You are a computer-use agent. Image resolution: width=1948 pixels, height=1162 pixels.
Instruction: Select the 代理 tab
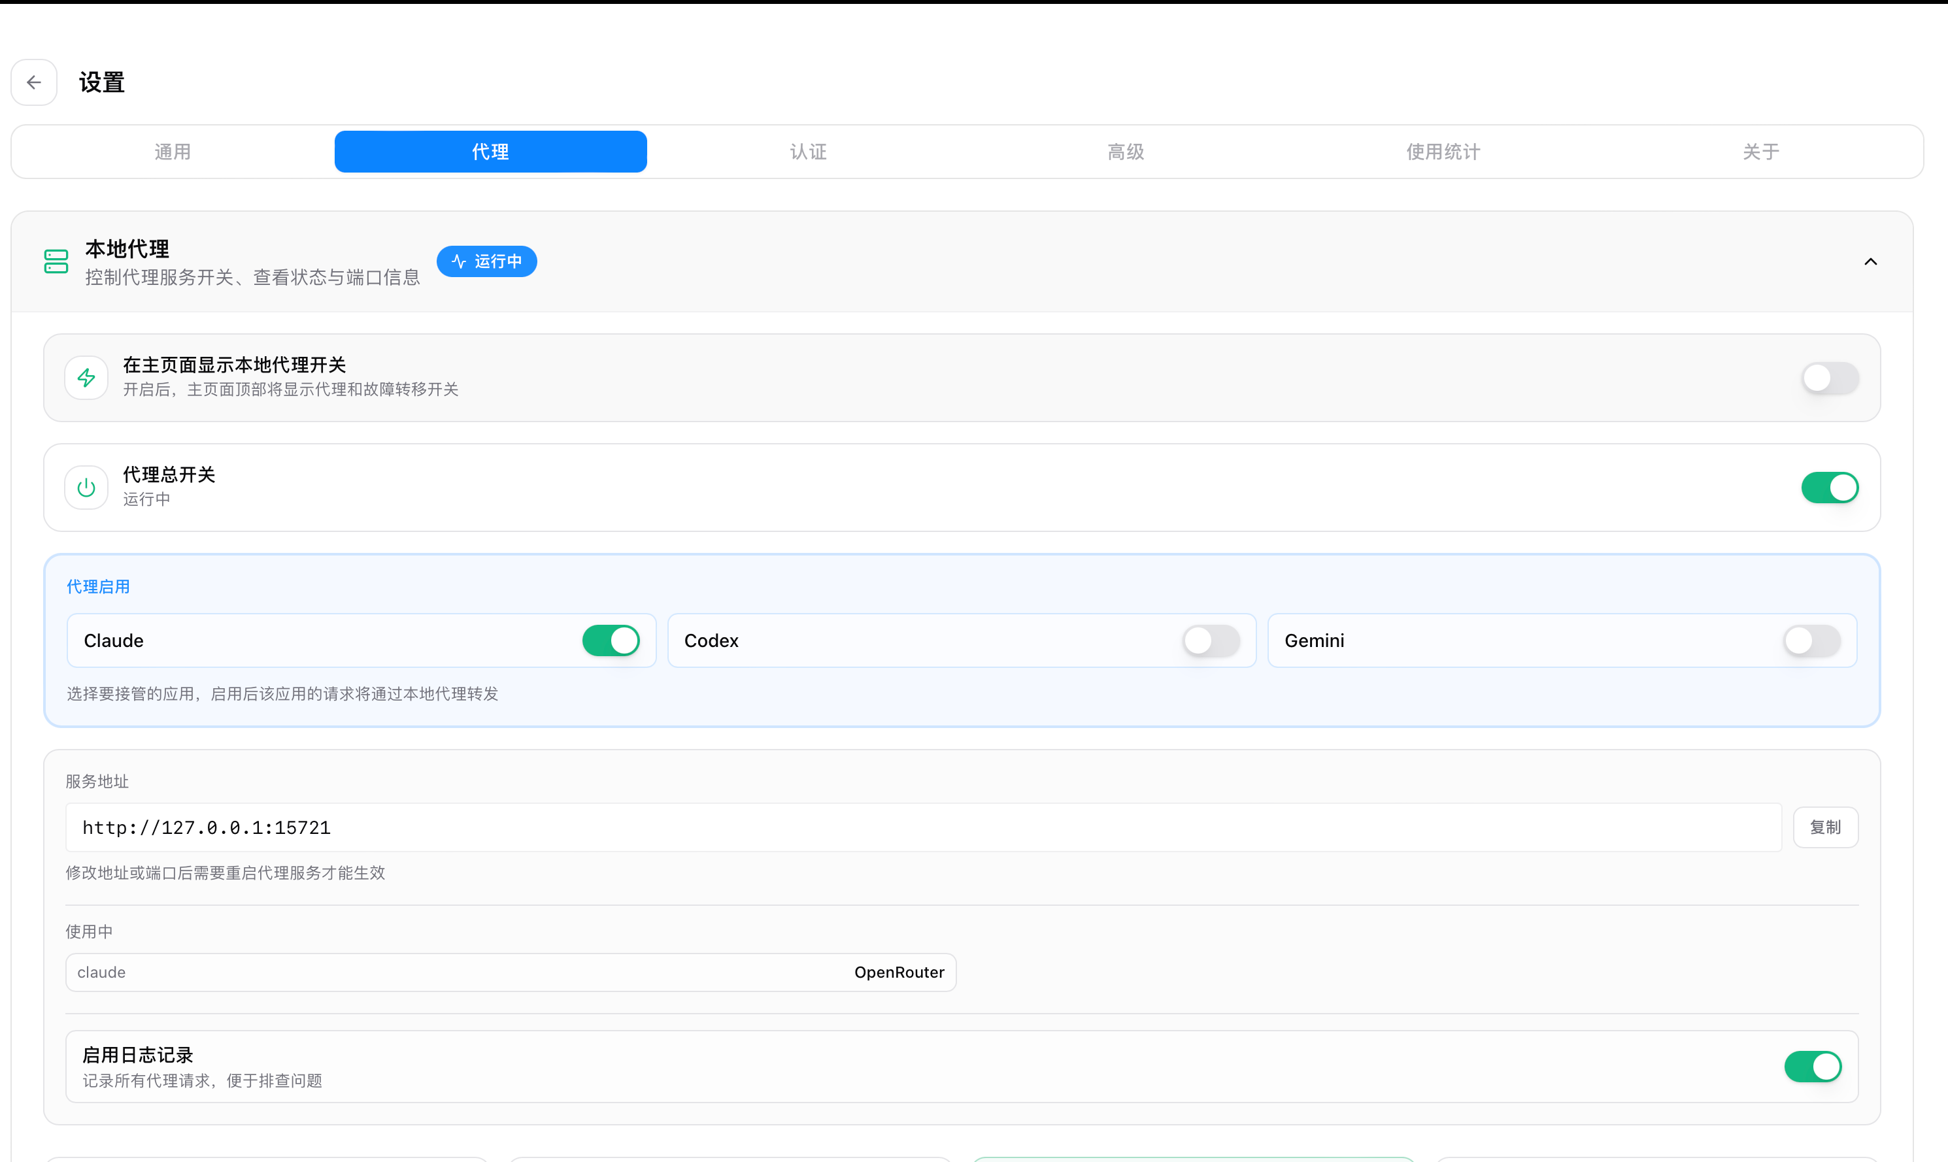[x=491, y=152]
